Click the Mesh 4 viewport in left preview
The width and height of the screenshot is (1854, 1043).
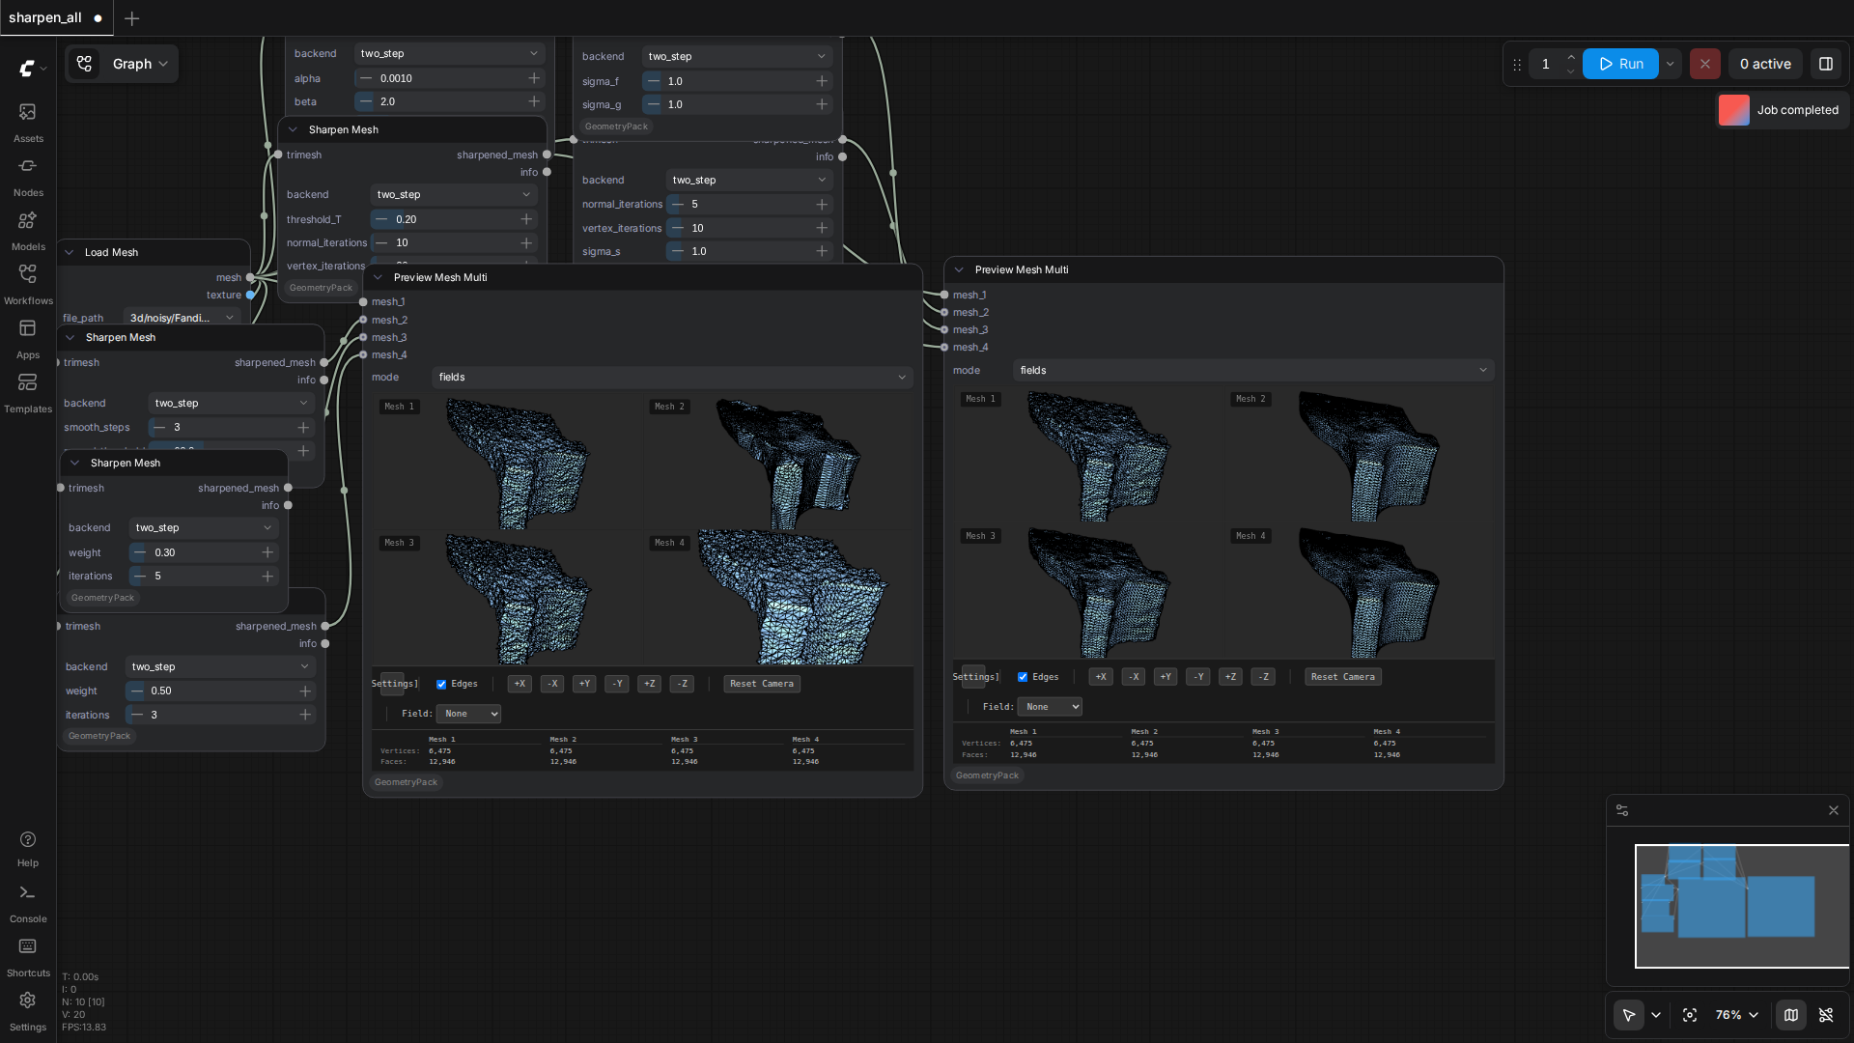(778, 598)
